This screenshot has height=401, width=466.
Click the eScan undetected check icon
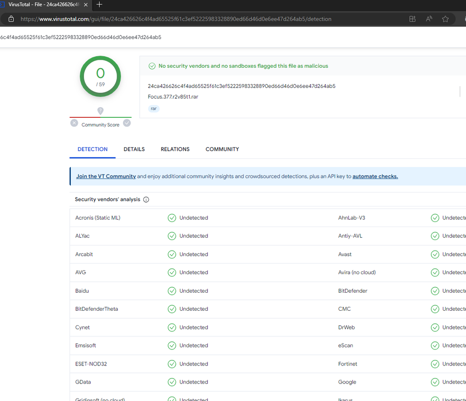point(435,345)
